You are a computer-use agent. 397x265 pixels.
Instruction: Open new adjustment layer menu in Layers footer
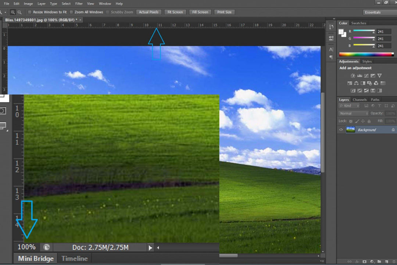pos(372,261)
